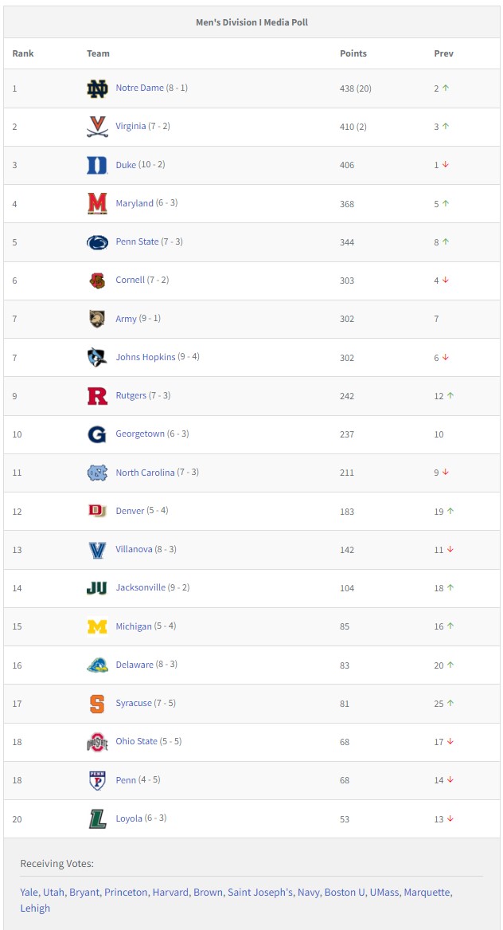Click the Notre Dame ND logo icon

click(97, 88)
